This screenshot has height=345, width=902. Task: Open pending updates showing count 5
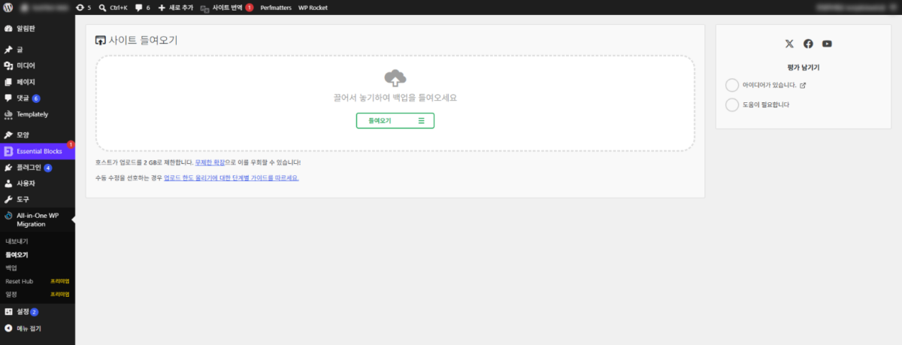[83, 8]
